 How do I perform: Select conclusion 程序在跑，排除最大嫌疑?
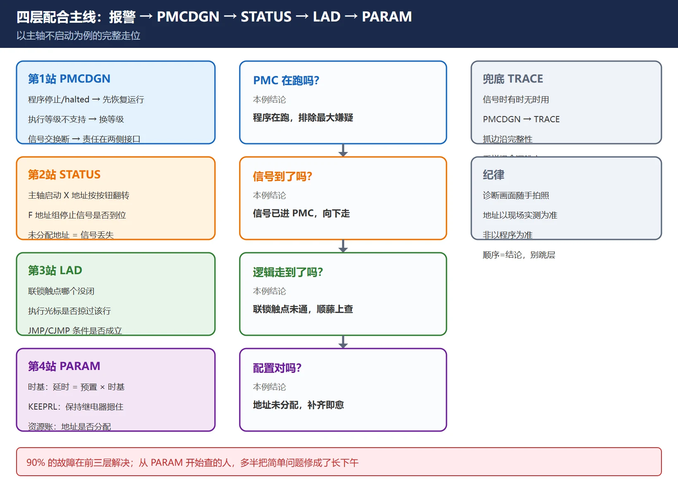point(303,118)
